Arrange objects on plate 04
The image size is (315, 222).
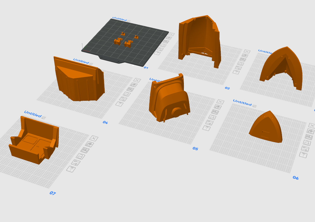coord(130,89)
